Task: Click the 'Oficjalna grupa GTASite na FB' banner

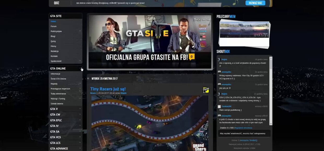Action: pyautogui.click(x=150, y=42)
